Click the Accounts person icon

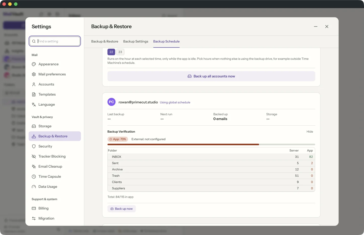tap(34, 84)
